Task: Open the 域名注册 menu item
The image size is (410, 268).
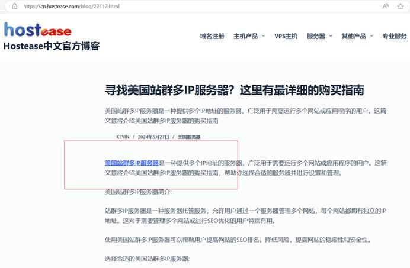Action: click(212, 36)
